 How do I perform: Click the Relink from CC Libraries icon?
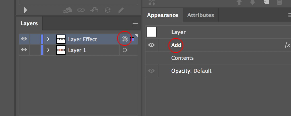[68, 10]
